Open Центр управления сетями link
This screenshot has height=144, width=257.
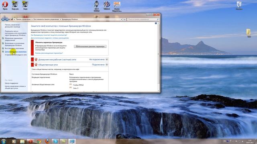pos(15,87)
